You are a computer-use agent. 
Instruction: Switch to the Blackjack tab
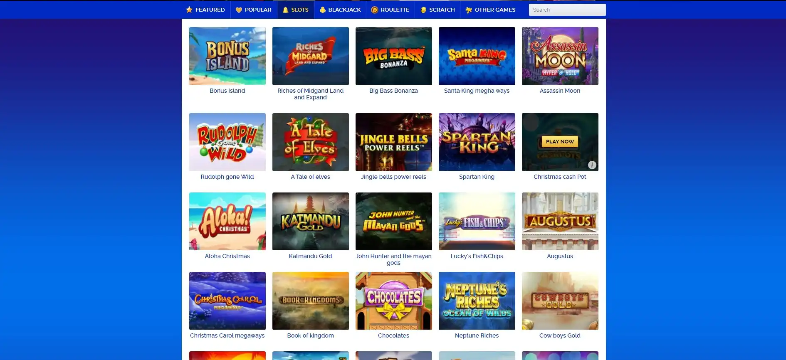340,10
